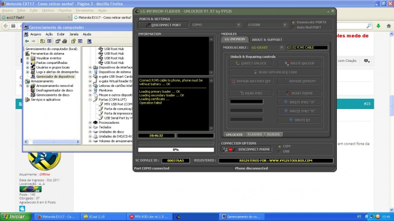Expand Pastas compartilhadas node
This screenshot has height=221, width=394.
[28, 63]
